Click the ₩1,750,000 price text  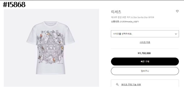click(x=144, y=53)
